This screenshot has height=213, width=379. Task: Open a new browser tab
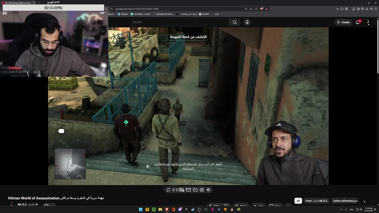[39, 3]
